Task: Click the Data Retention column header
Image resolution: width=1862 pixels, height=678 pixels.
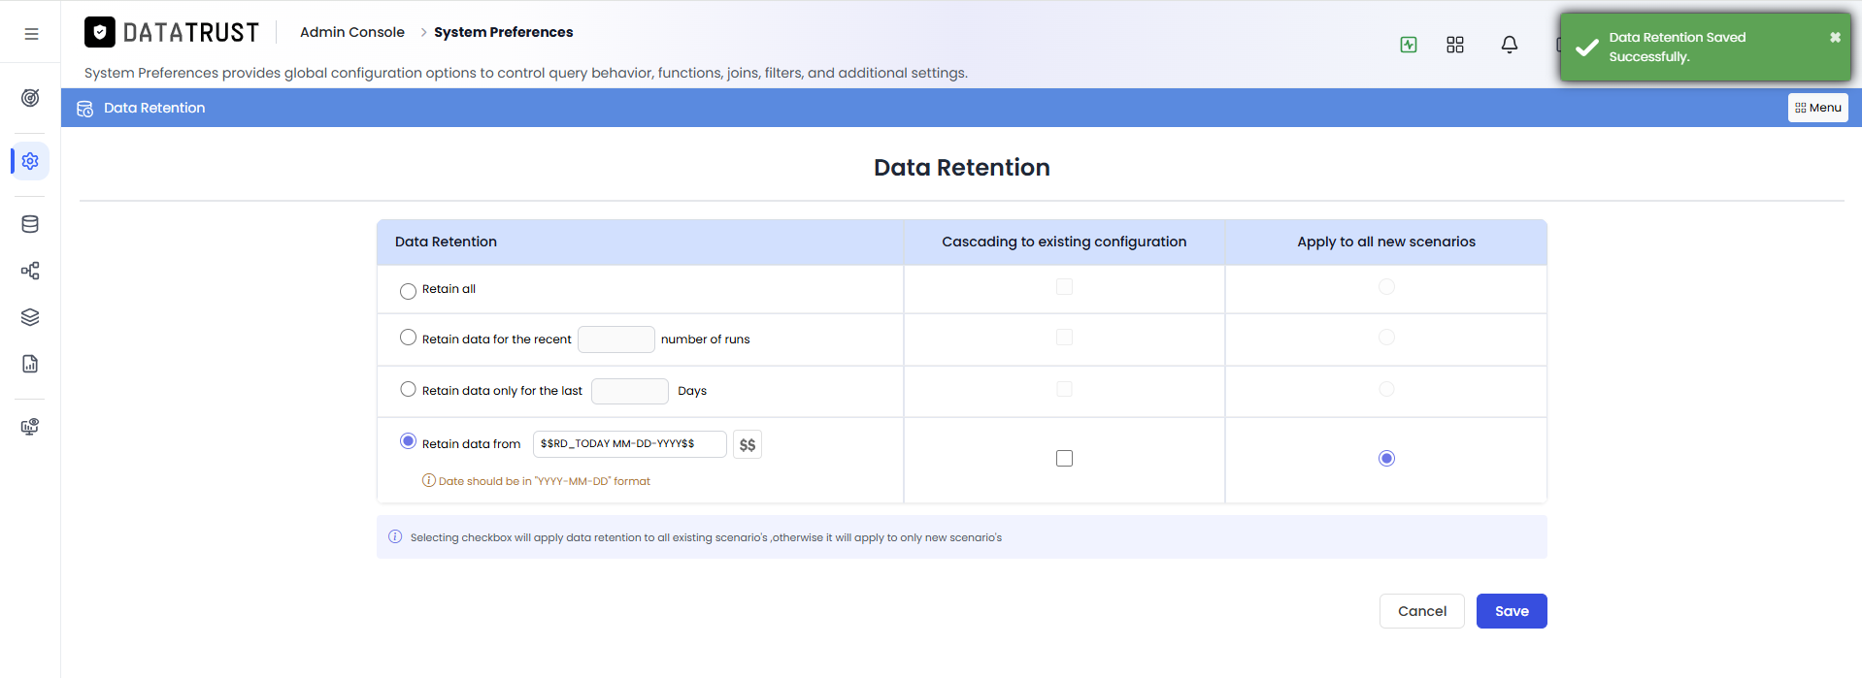Action: tap(446, 242)
